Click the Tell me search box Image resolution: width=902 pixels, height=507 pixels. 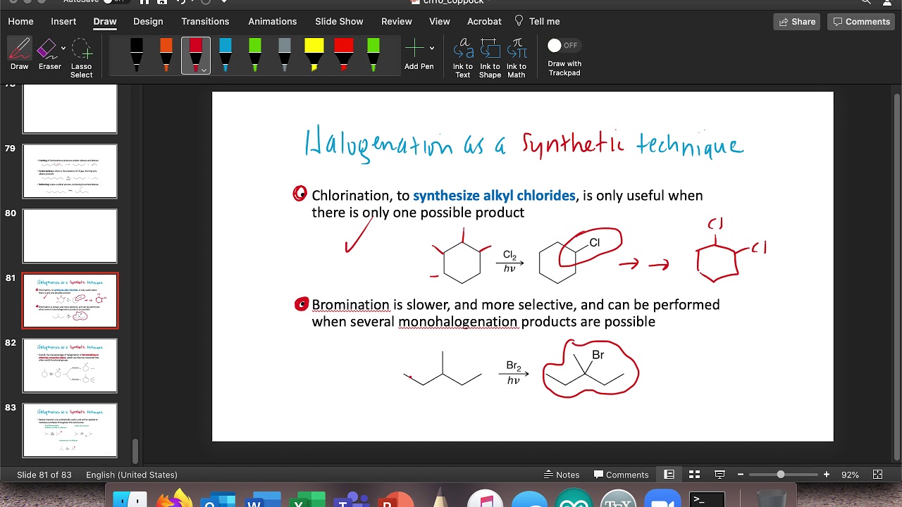coord(537,21)
